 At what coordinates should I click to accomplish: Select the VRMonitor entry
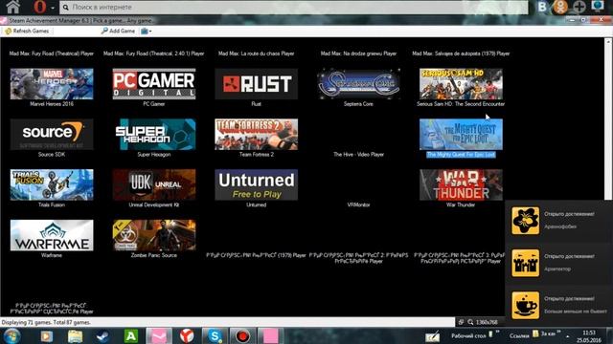358,204
